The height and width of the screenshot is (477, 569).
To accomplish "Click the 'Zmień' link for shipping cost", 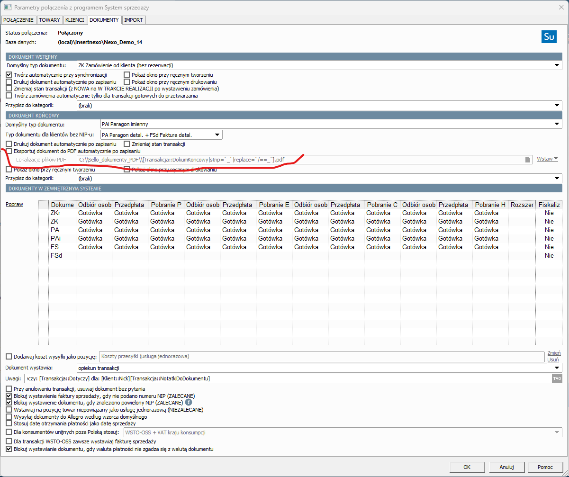I will pyautogui.click(x=554, y=353).
